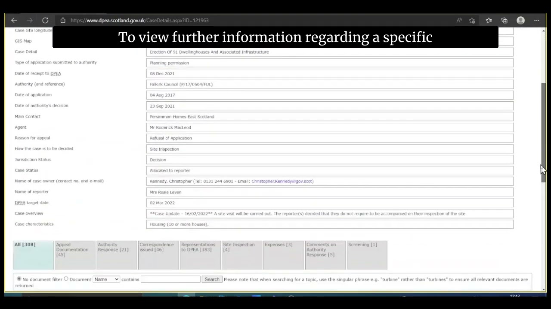Click the browser forward arrow
The height and width of the screenshot is (309, 551).
coord(30,20)
